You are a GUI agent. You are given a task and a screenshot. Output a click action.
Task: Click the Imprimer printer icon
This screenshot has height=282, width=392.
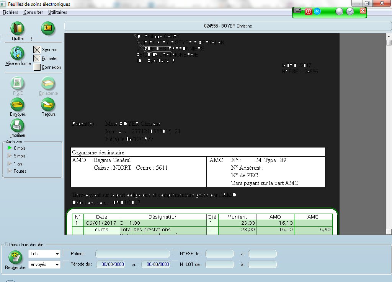tap(18, 125)
